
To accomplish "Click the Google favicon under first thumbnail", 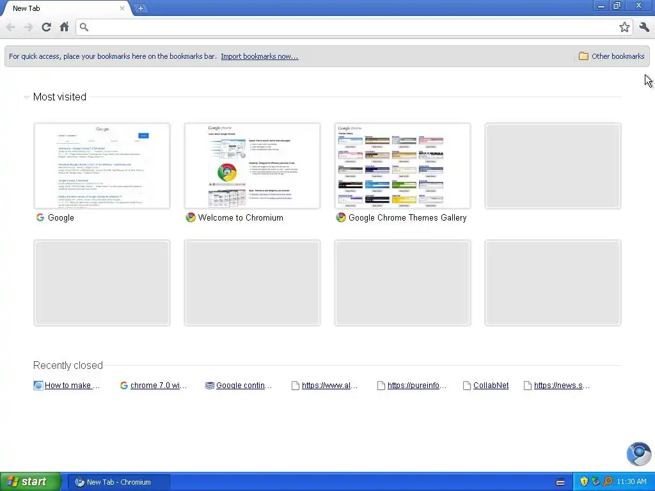I will tap(40, 217).
